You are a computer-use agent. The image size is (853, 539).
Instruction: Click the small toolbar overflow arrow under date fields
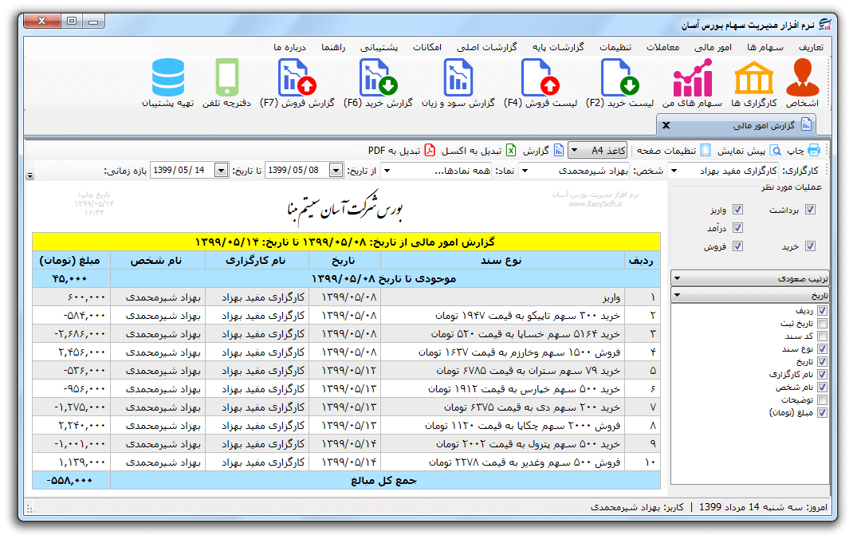[30, 176]
